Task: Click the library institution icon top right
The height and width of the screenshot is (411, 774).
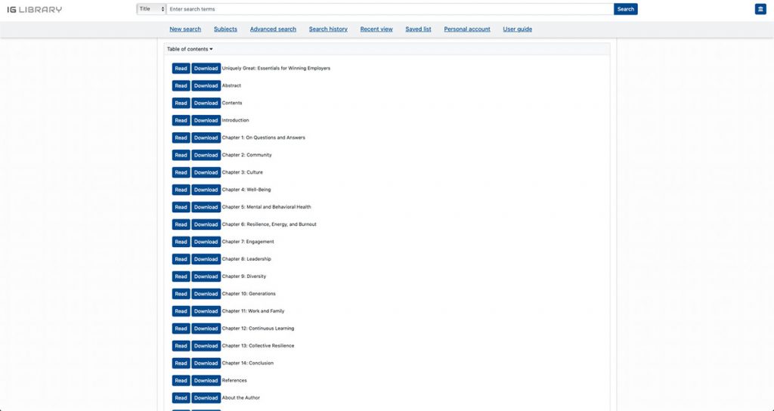Action: point(760,9)
